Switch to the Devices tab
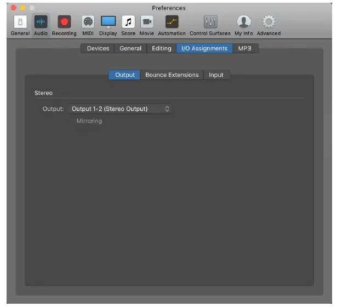This screenshot has width=337, height=307. [98, 48]
